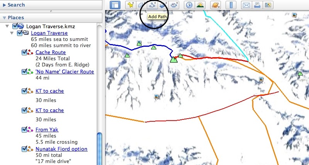Toggle the sunlight across landscape icon
Viewport: 309px width, 165px height.
coord(200,5)
